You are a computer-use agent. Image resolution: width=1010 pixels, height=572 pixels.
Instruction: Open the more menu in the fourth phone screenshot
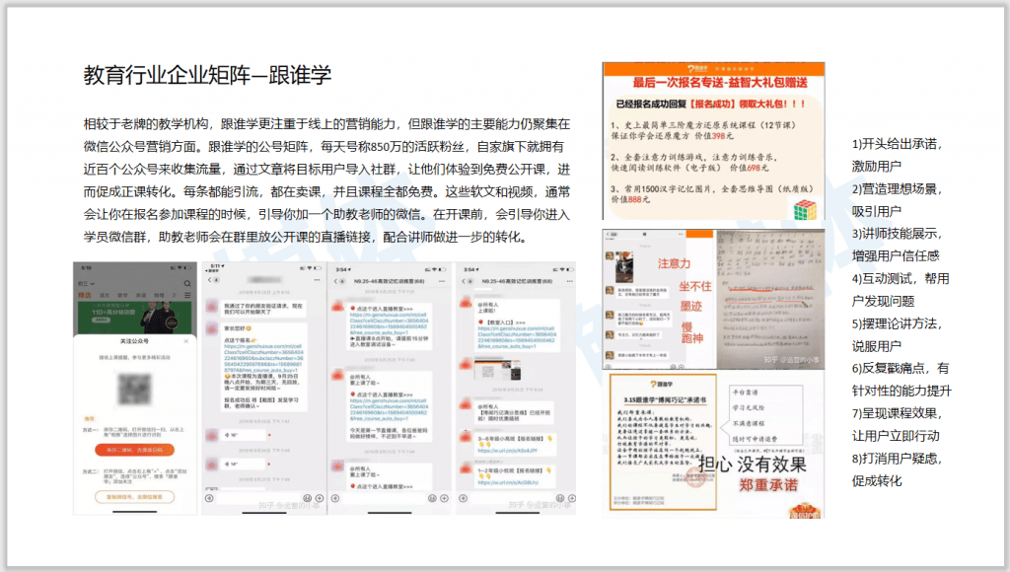point(569,281)
